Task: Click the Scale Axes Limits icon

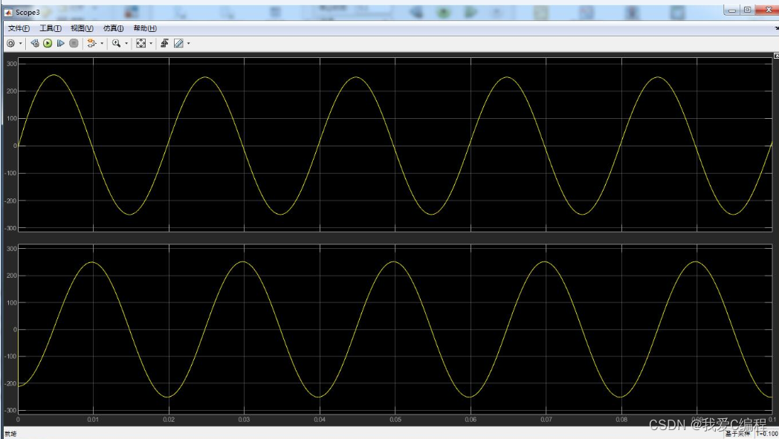Action: [x=141, y=44]
